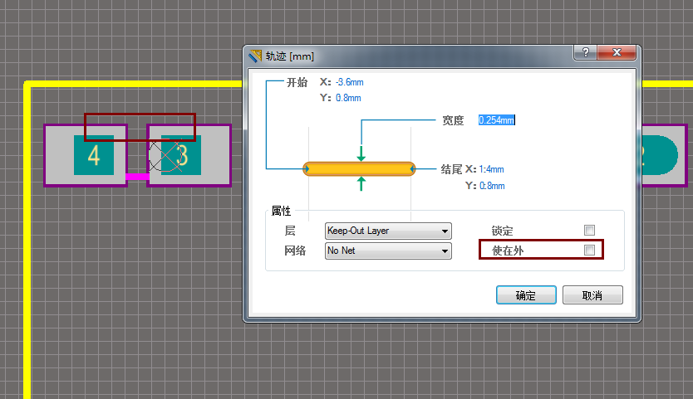Viewport: 693px width, 399px height.
Task: Click the orange track preview in dialog
Action: tap(359, 169)
